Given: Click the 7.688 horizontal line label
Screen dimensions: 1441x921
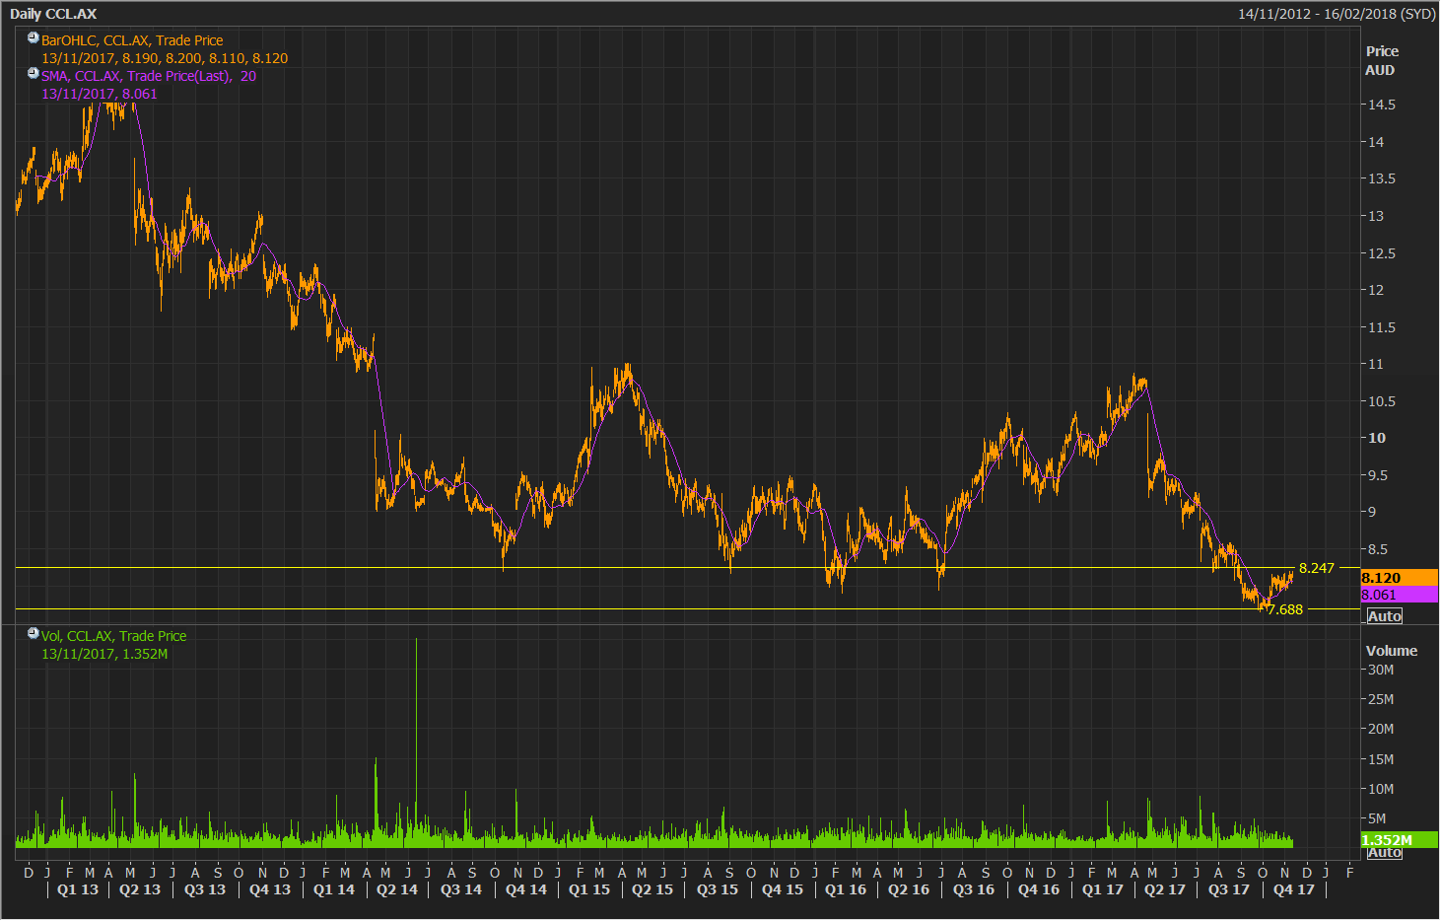Looking at the screenshot, I should tap(1285, 609).
